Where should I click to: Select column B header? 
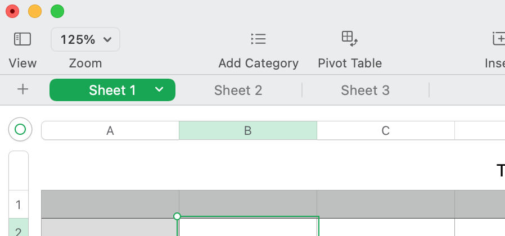(x=247, y=131)
